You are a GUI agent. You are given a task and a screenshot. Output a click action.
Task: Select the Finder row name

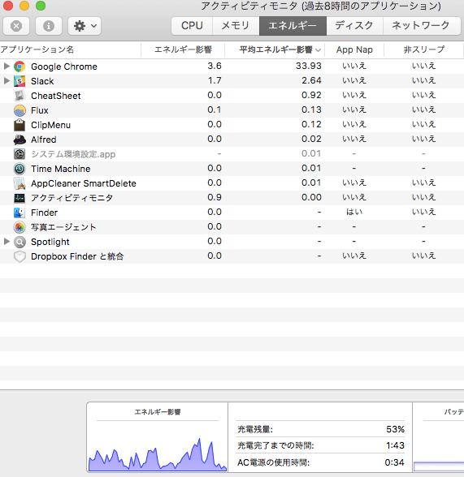44,213
